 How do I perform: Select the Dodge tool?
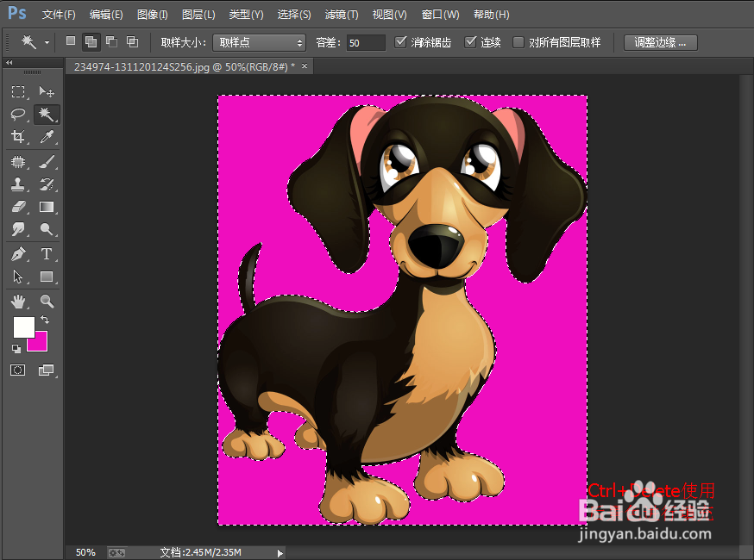[x=47, y=229]
